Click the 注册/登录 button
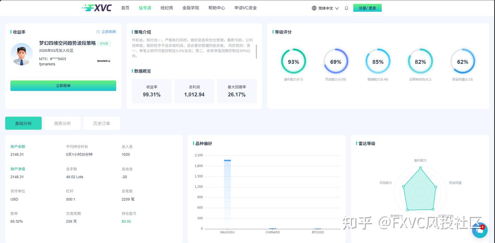 (x=367, y=7)
